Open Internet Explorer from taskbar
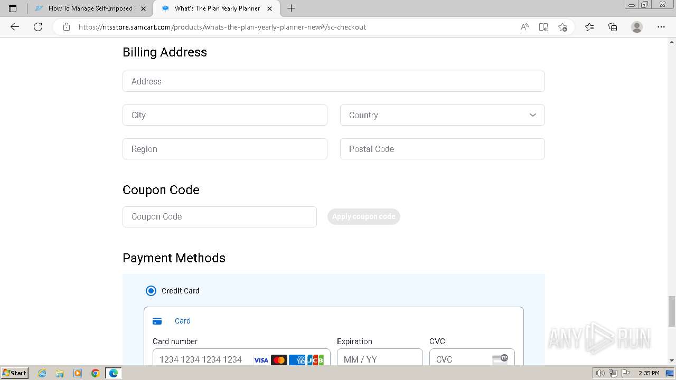Image resolution: width=676 pixels, height=380 pixels. pos(42,373)
